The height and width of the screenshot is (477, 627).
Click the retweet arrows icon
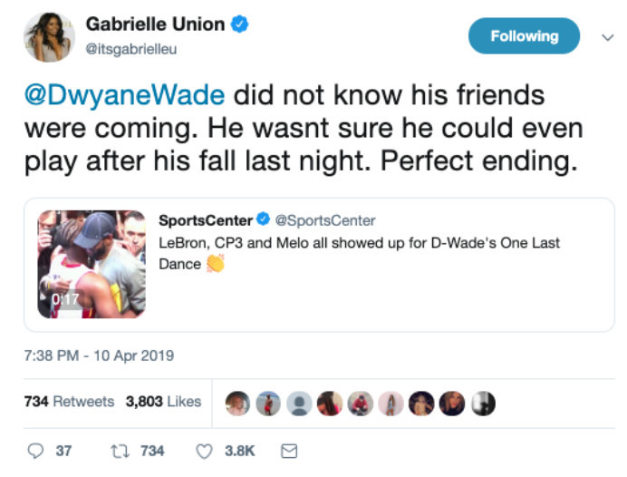click(x=117, y=450)
